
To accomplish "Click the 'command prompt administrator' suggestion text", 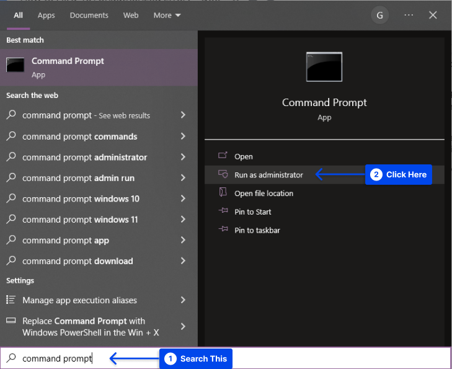I will pos(84,158).
